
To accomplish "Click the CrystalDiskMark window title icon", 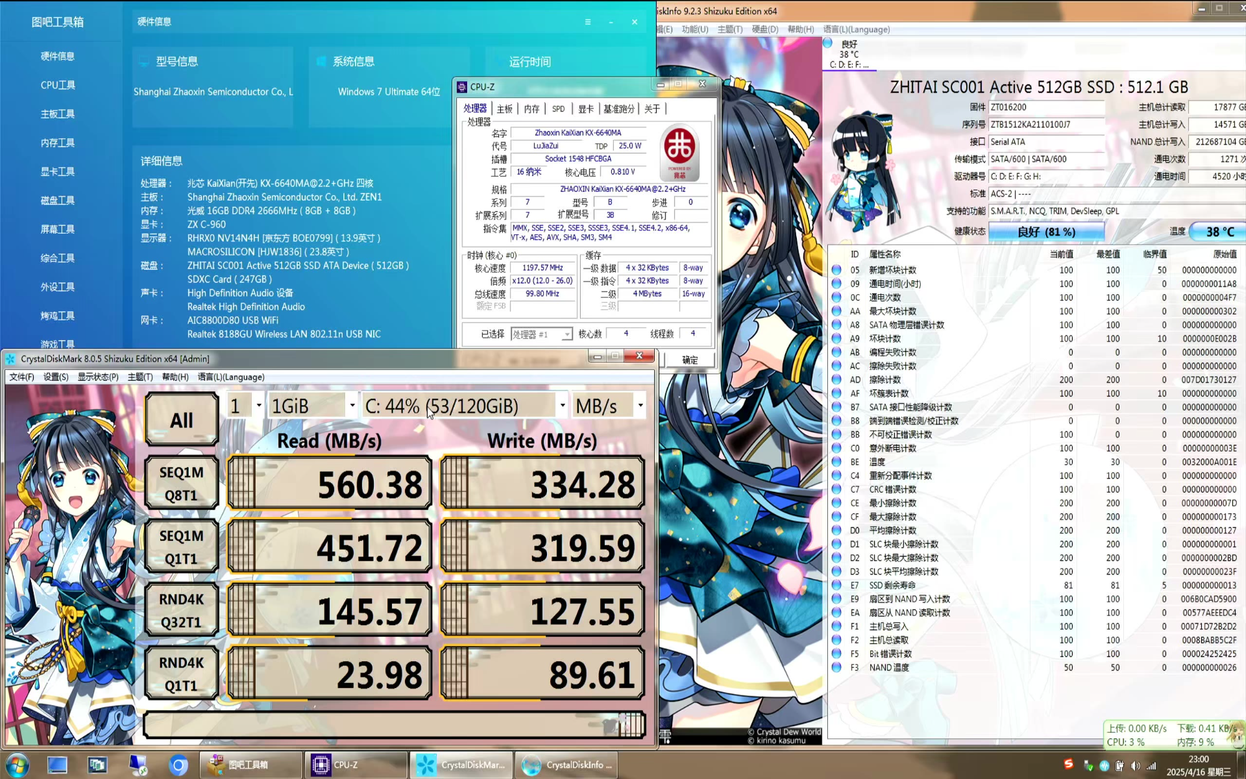I will [x=10, y=359].
